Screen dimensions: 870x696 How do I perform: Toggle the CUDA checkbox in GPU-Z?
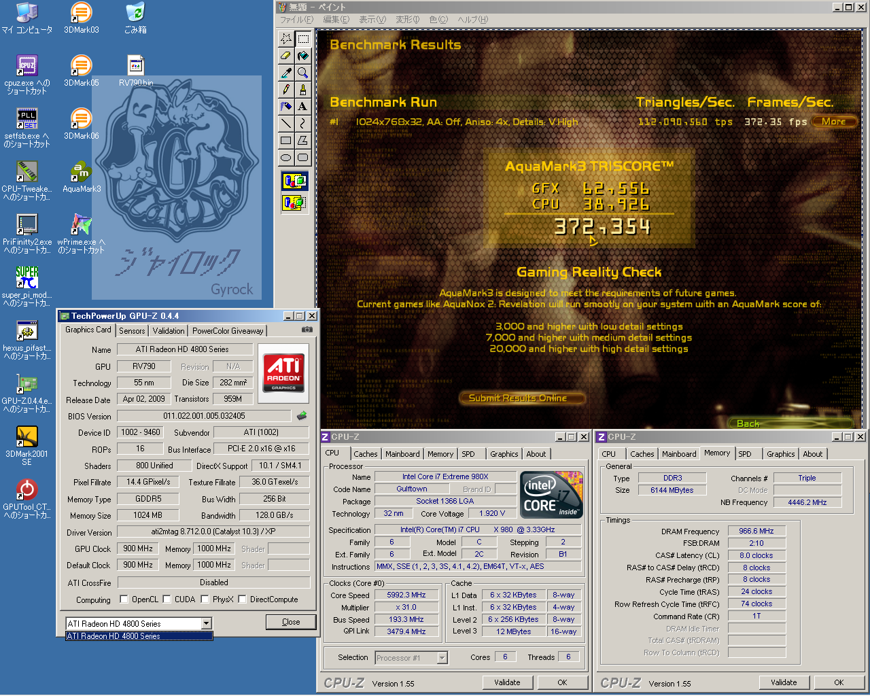click(x=167, y=599)
